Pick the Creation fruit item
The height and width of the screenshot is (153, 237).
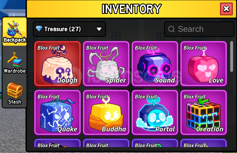[203, 113]
